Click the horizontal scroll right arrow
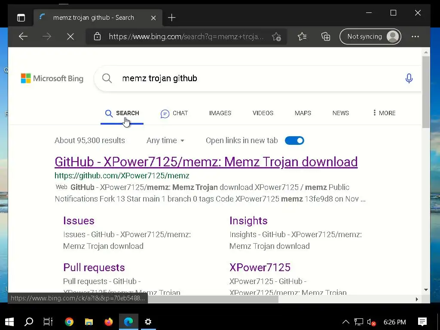 [x=417, y=299]
